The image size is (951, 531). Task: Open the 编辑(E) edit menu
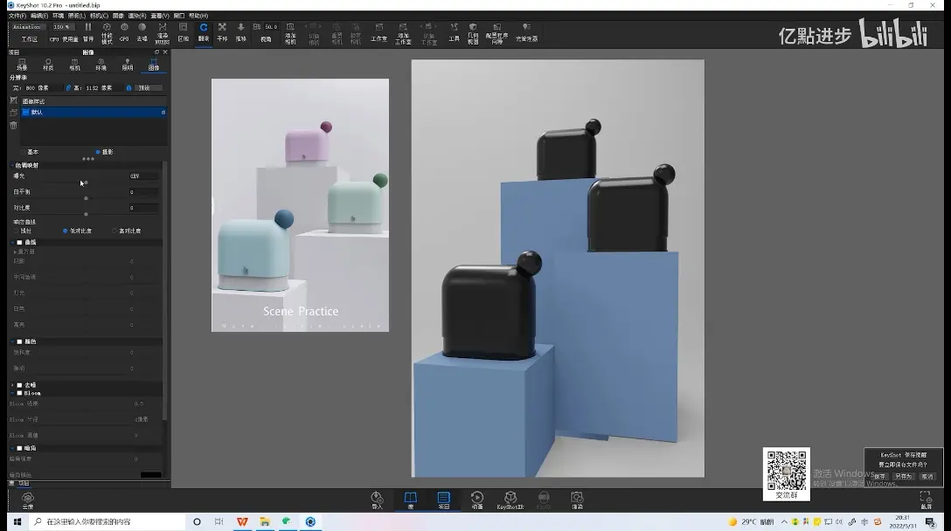pos(38,16)
